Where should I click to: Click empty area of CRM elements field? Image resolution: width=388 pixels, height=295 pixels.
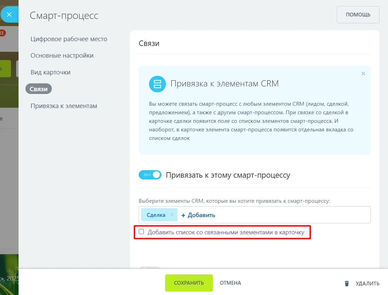[x=292, y=215]
